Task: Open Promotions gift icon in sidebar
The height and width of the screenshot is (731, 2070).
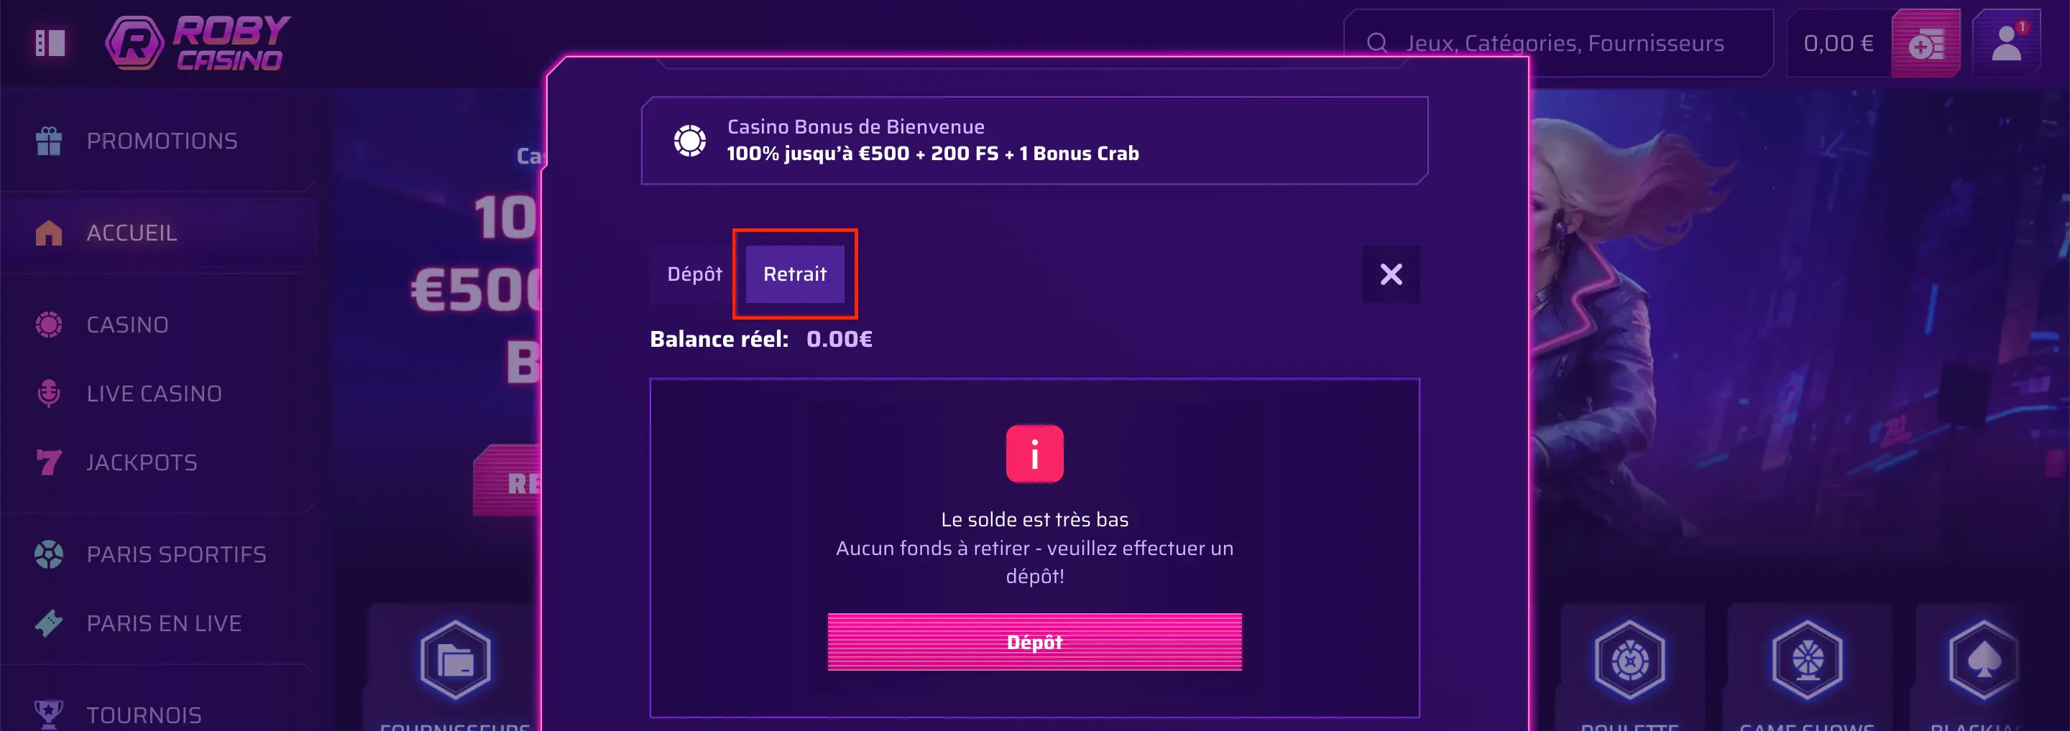Action: pos(49,141)
